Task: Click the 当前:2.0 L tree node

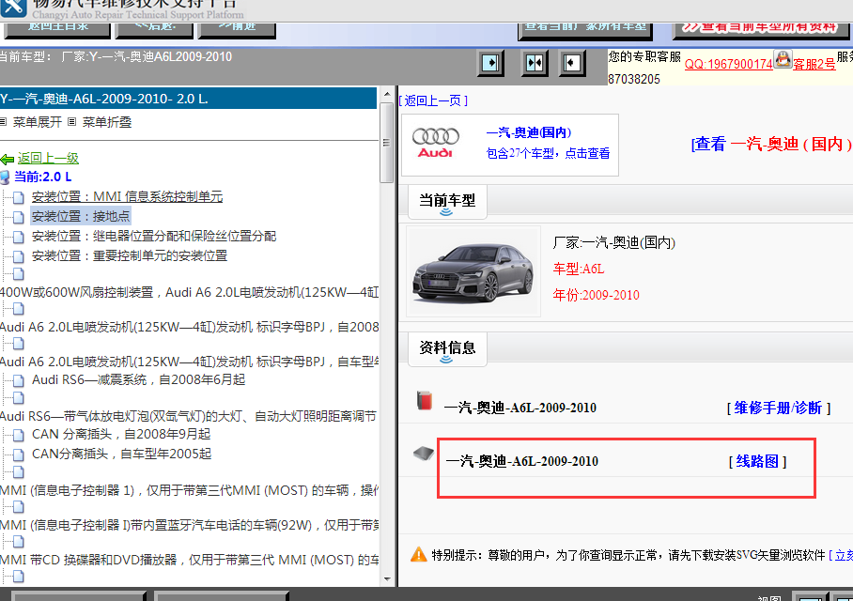Action: (42, 177)
